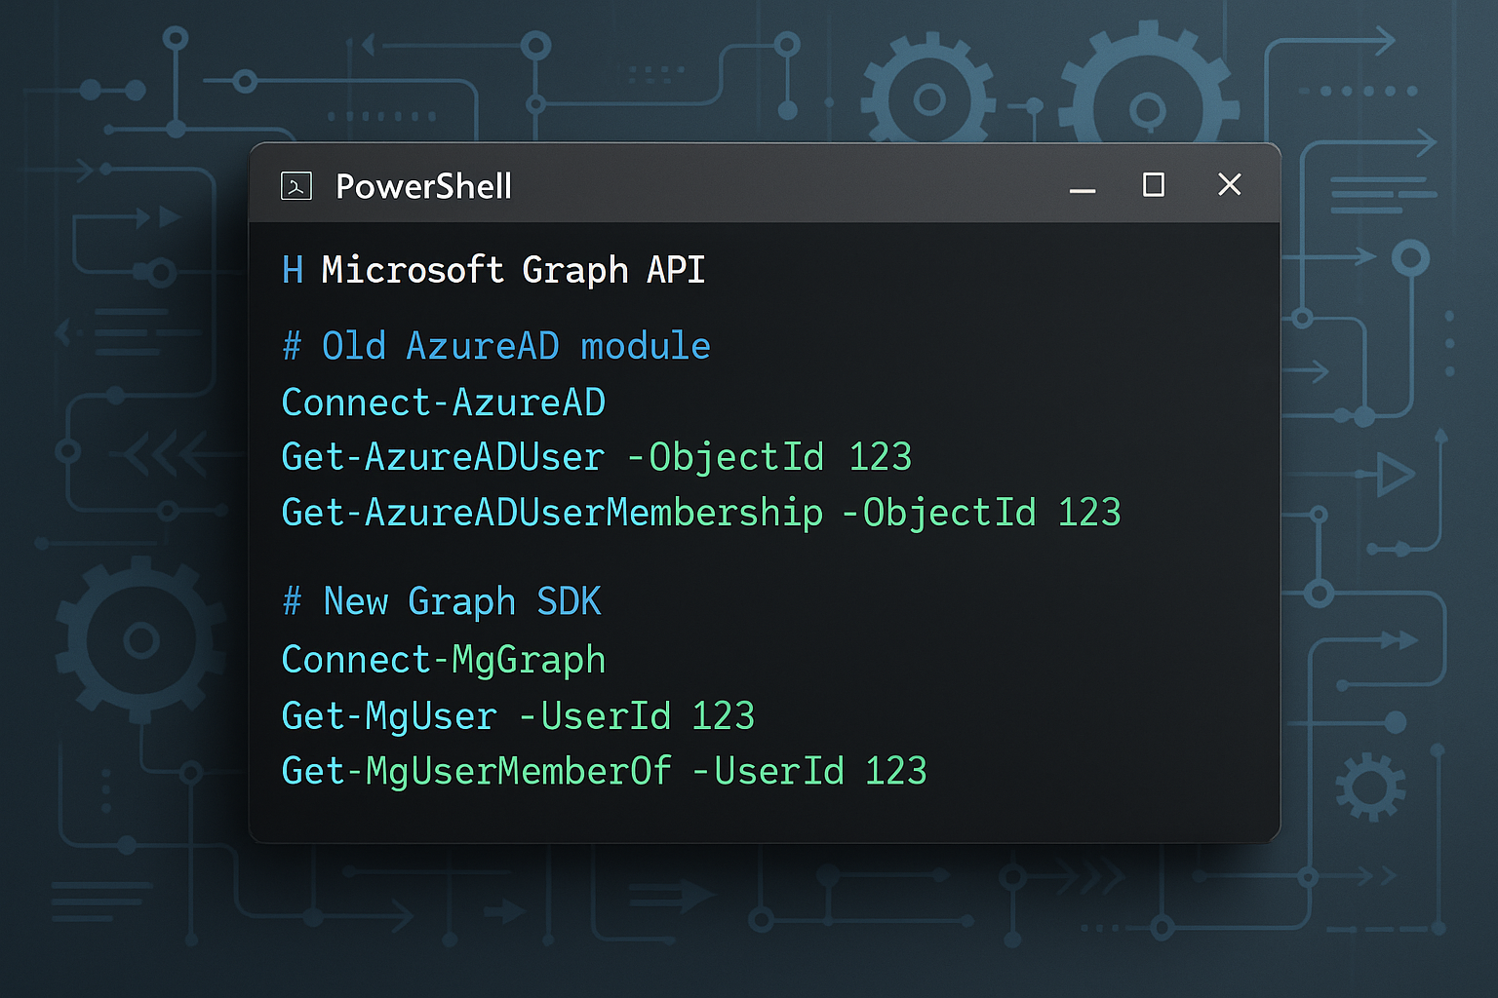
Task: Select the '# New Graph SDK' comment
Action: pyautogui.click(x=442, y=602)
